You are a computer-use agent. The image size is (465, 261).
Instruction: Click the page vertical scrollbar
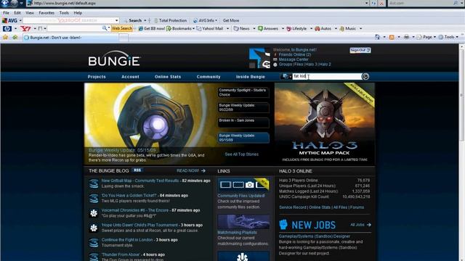click(462, 152)
